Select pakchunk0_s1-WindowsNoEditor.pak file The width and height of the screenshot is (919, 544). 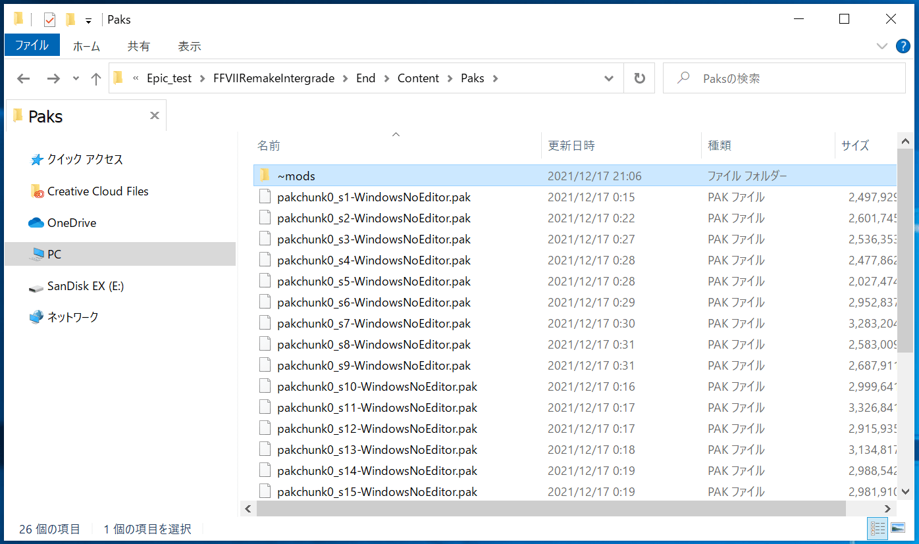[374, 197]
